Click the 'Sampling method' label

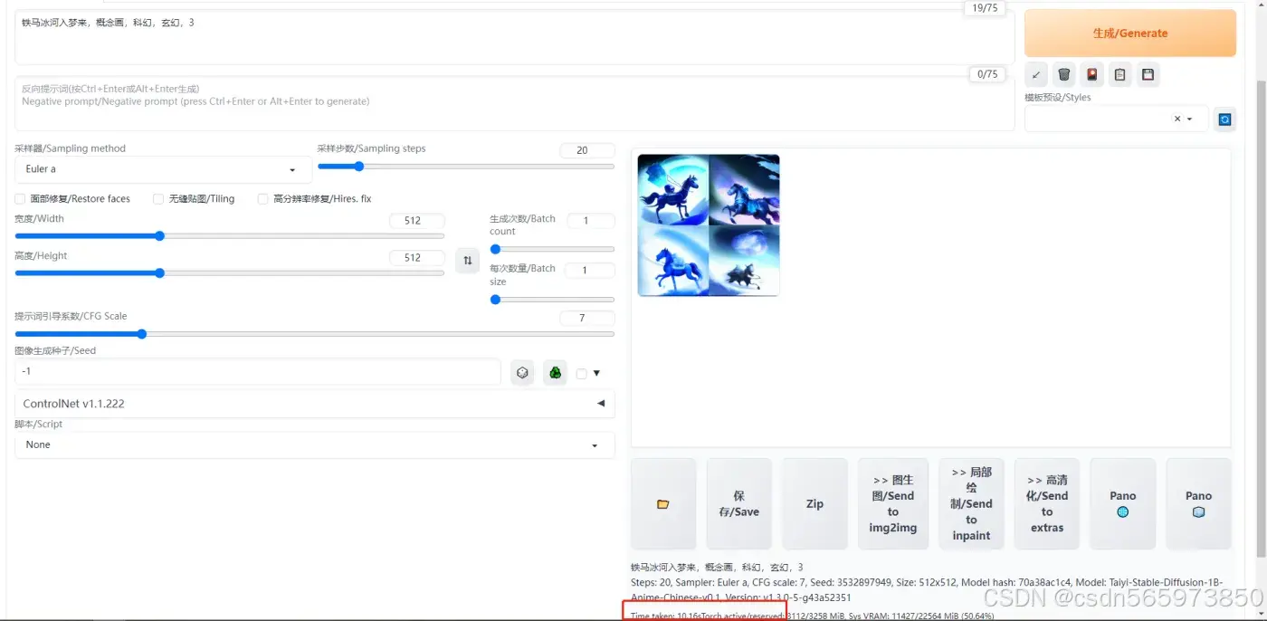point(71,148)
